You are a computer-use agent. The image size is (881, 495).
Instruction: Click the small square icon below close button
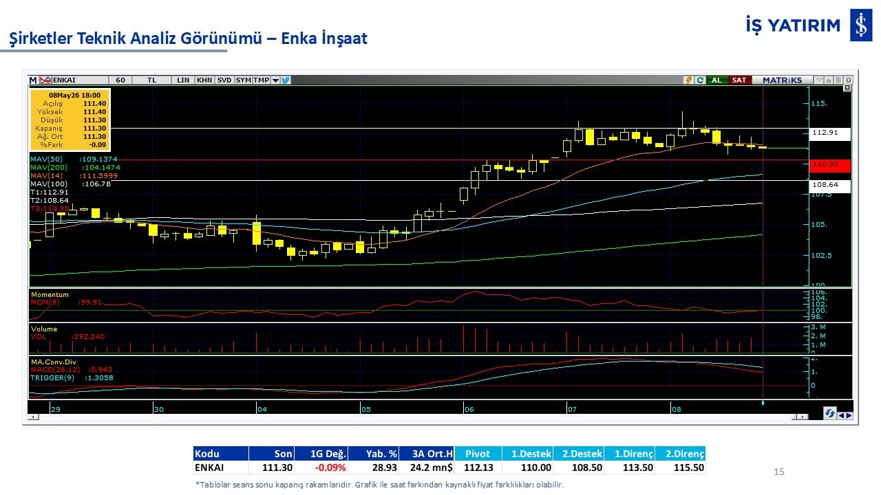click(x=847, y=87)
